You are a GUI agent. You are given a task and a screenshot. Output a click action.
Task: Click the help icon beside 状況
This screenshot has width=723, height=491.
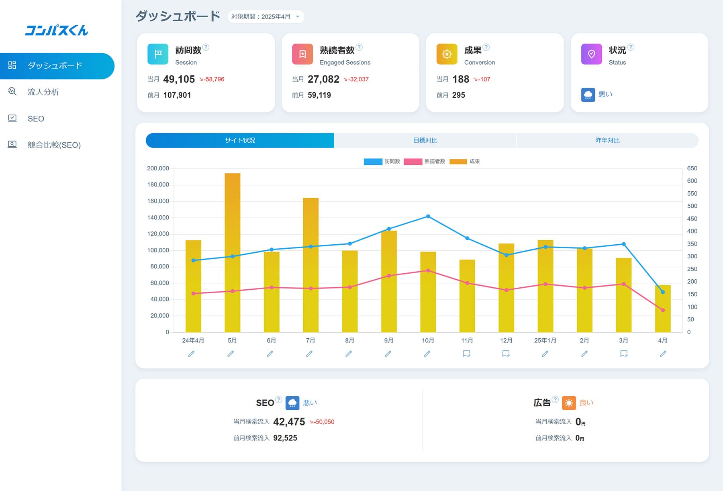(x=631, y=47)
